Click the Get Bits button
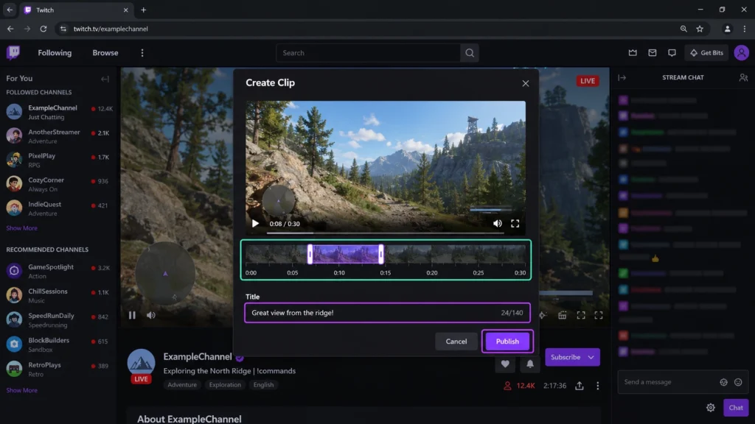This screenshot has height=424, width=755. coord(706,53)
